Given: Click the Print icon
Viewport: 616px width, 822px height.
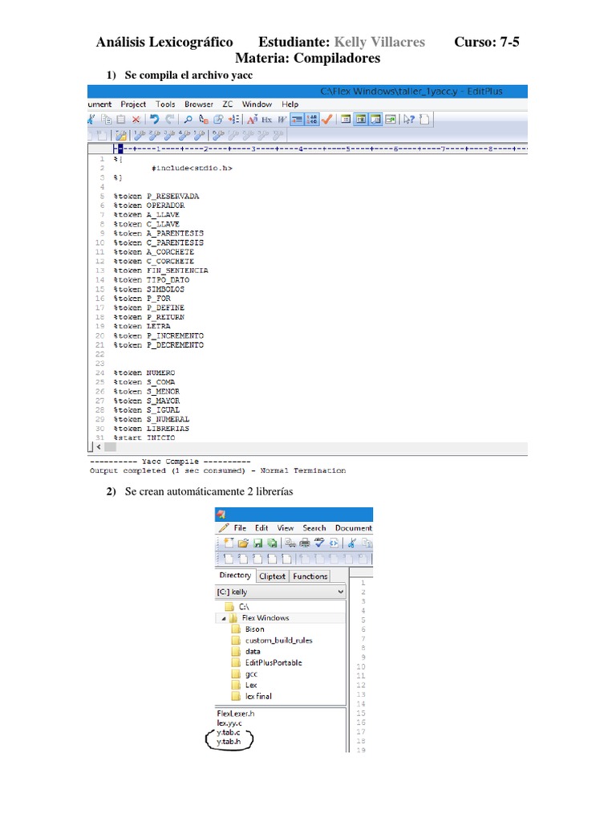Looking at the screenshot, I should click(304, 543).
